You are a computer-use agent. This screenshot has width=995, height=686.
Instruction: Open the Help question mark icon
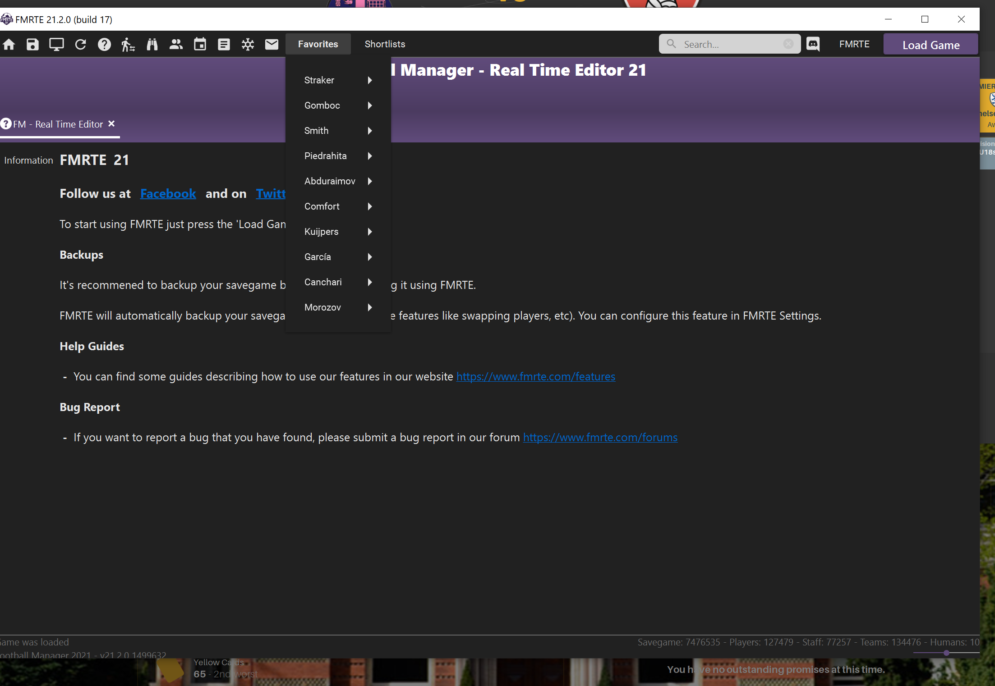point(104,44)
